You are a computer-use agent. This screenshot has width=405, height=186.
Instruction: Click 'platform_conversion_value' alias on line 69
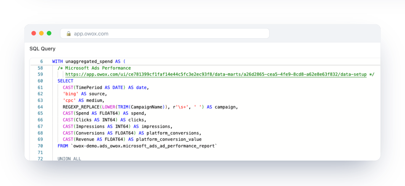pos(169,139)
